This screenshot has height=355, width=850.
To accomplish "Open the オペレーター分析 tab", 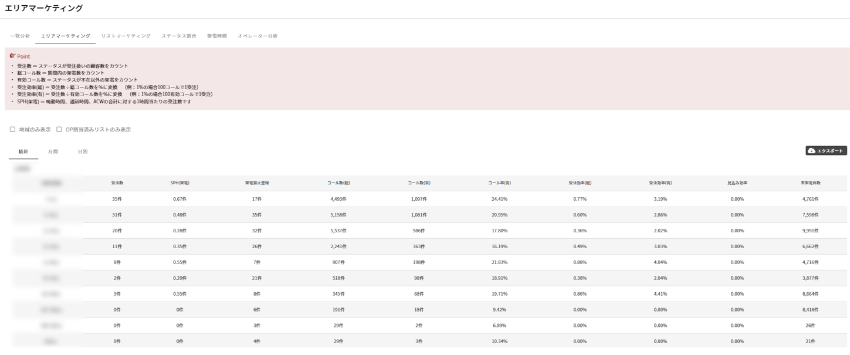I will coord(258,36).
